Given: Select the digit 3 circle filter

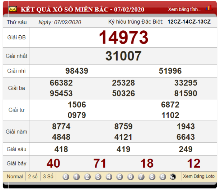Looking at the screenshot, I should point(98,177).
